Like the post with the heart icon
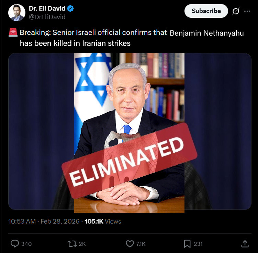Screen dimensions: 258x253 (130, 244)
